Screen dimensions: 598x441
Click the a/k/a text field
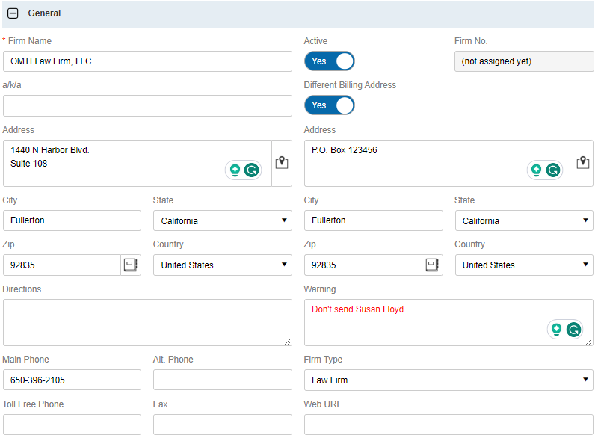pyautogui.click(x=147, y=105)
